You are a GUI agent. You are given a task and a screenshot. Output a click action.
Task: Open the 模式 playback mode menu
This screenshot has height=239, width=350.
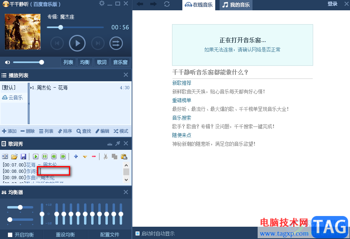coord(121,131)
